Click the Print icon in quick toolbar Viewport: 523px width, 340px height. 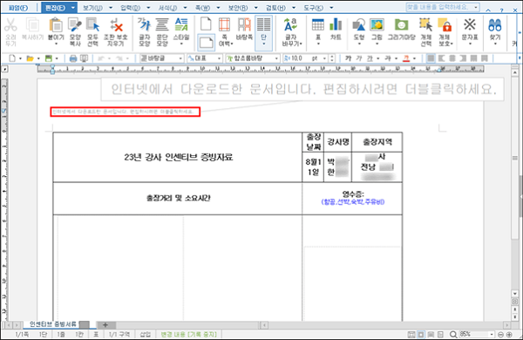(73, 58)
